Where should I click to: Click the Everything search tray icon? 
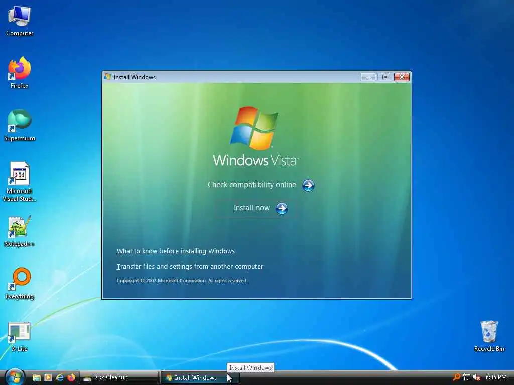point(456,377)
